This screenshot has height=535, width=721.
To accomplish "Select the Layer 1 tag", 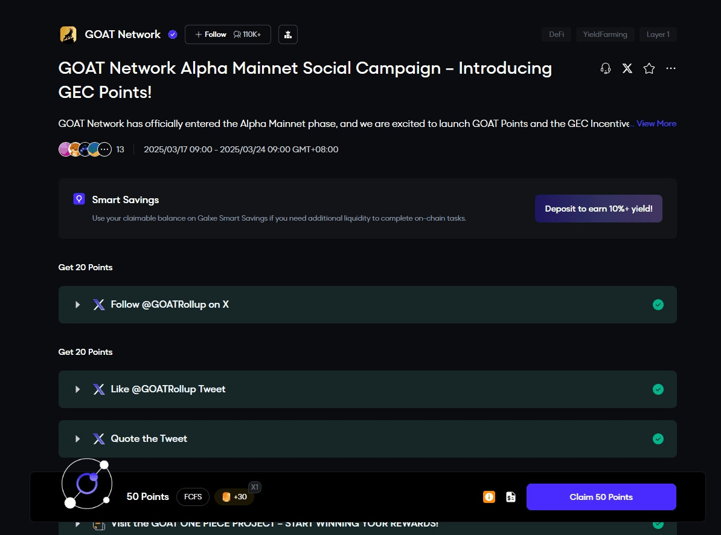I will click(x=658, y=34).
